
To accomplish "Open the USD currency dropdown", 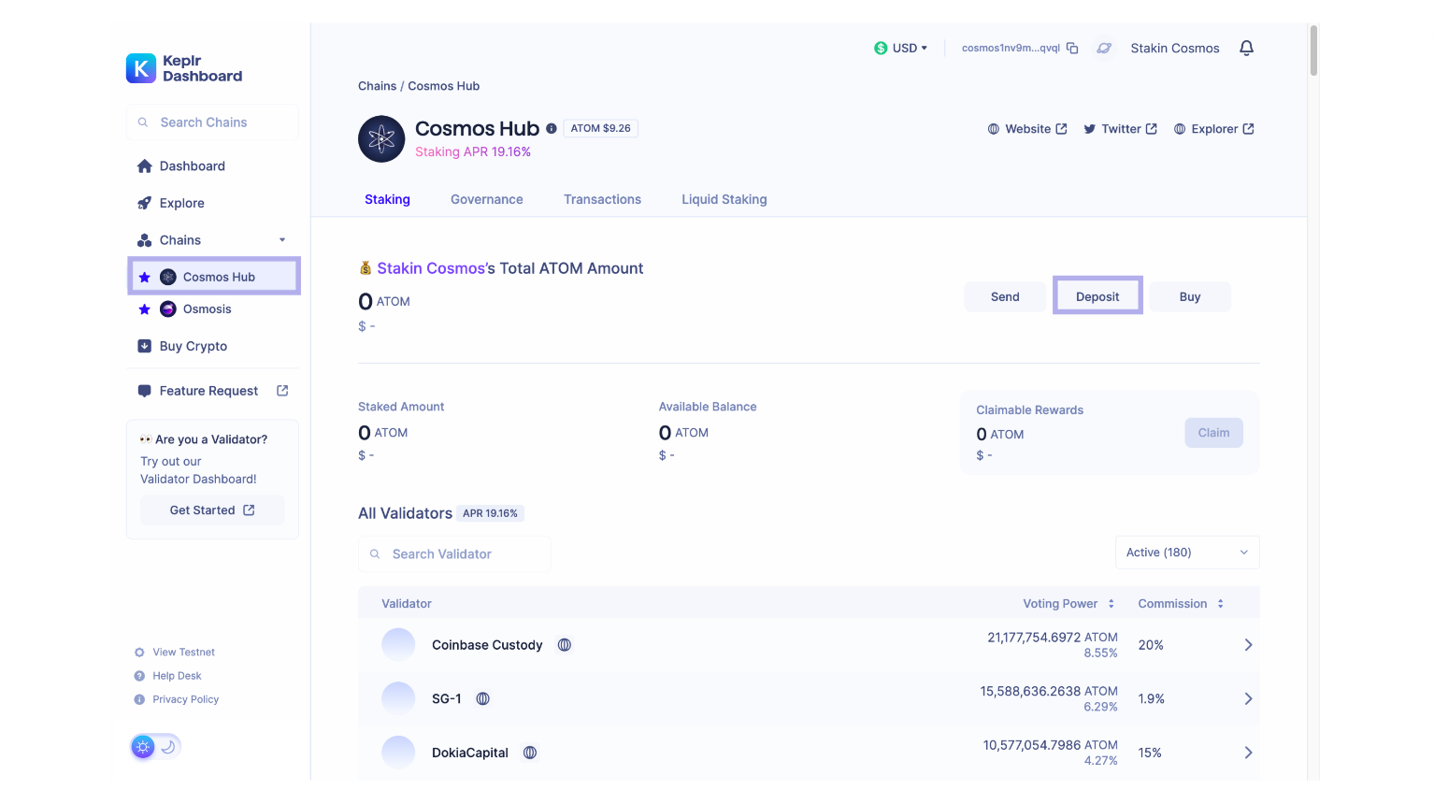I will (x=901, y=48).
